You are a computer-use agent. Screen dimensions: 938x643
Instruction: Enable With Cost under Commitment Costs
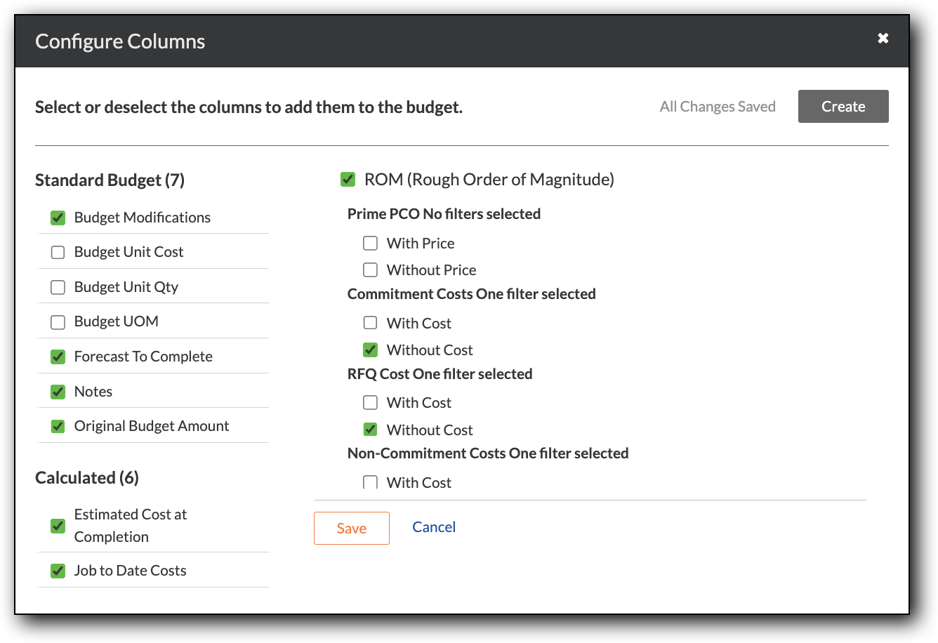pos(370,322)
